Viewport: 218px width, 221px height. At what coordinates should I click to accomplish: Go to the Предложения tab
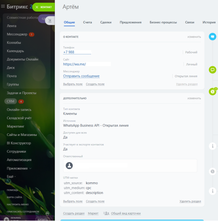[x=130, y=22]
